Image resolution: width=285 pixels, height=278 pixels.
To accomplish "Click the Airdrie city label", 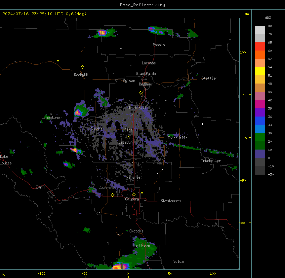I will (x=134, y=177).
